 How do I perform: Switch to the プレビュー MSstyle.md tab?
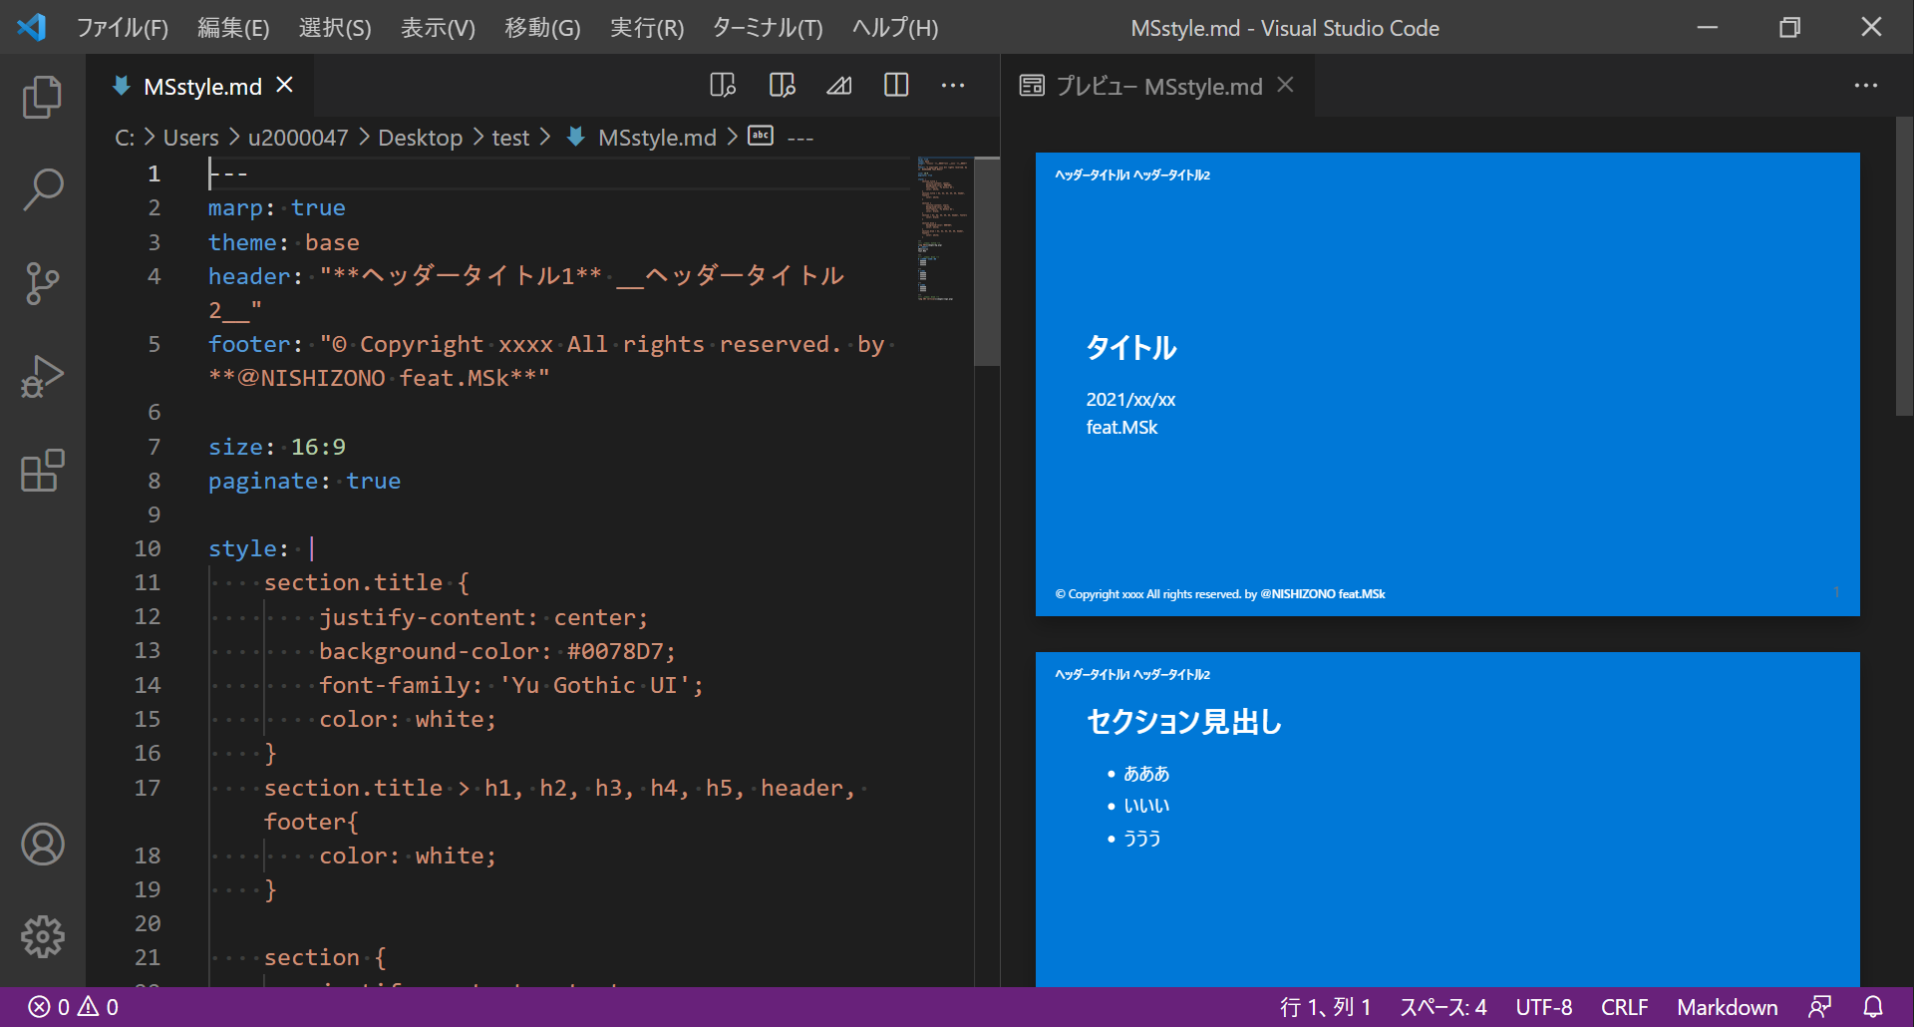click(1158, 87)
